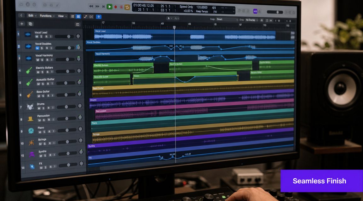Switch to list view icon
The width and height of the screenshot is (363, 201).
[73, 16]
